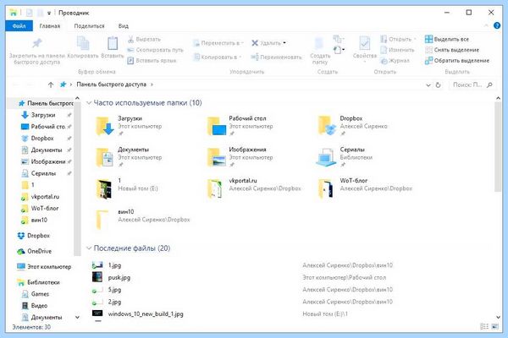Select Загрузки in navigation pane
Image resolution: width=508 pixels, height=338 pixels.
(x=43, y=115)
